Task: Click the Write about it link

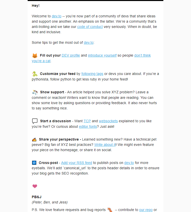Action: [105, 145]
